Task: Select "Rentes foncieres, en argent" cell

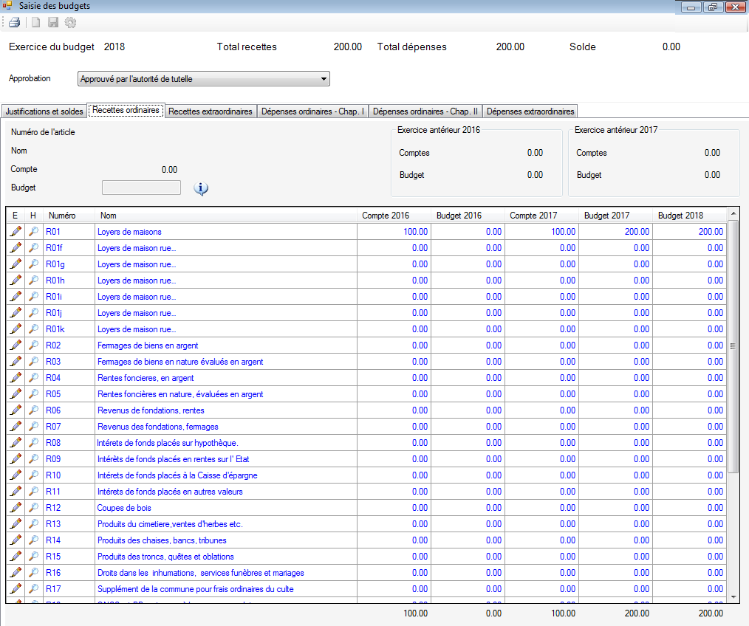Action: click(x=225, y=378)
